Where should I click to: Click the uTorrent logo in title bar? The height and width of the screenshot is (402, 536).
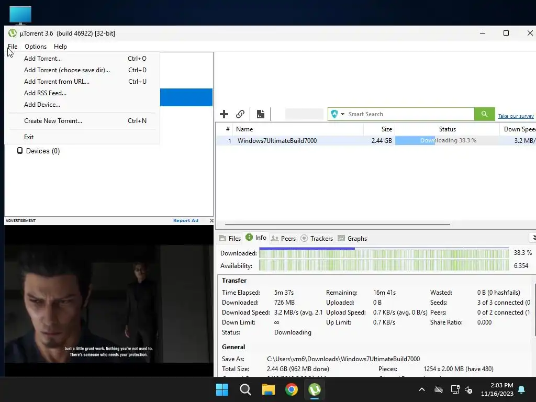point(13,33)
